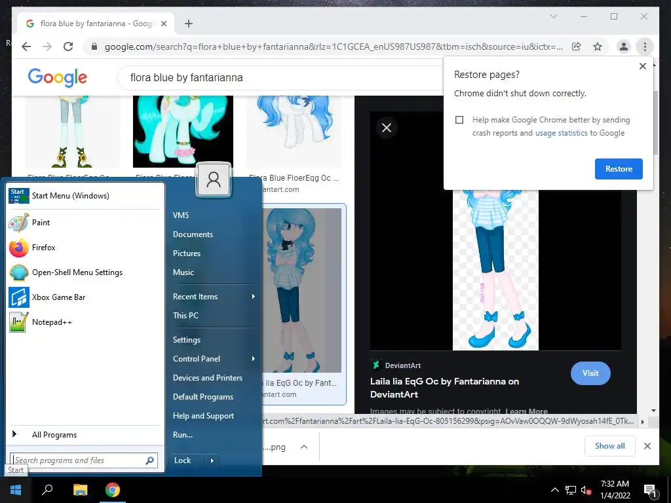Click the Restore button
The image size is (671, 503).
(619, 169)
